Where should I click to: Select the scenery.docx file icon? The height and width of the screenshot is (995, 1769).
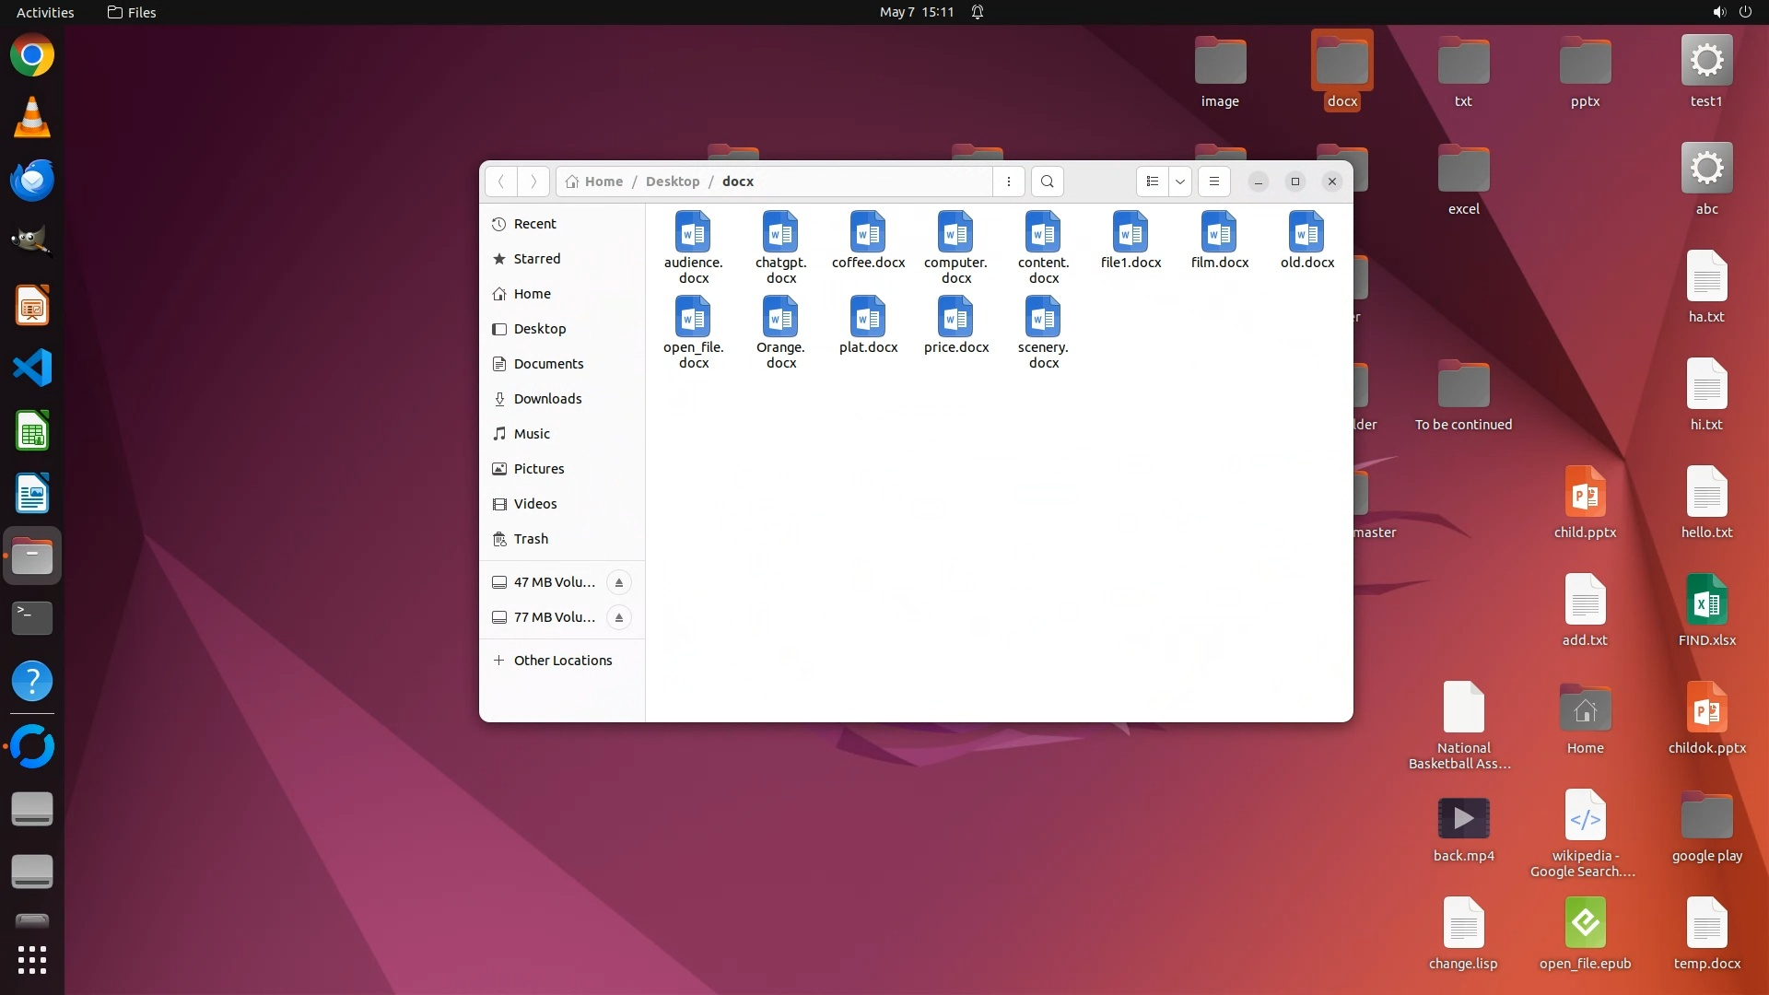tap(1043, 318)
